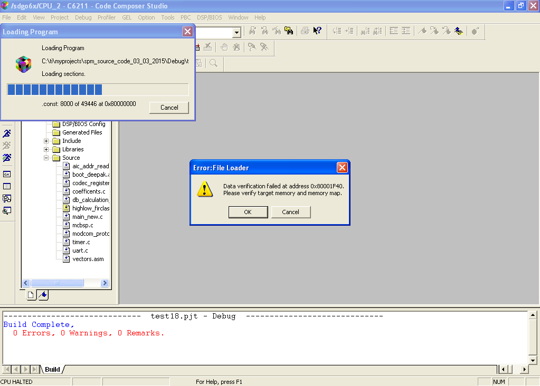Screen dimensions: 540x386
Task: Cancel the Loading Program operation
Action: (x=169, y=108)
